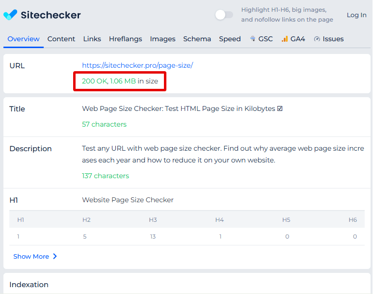Switch to the Overview tab

click(x=24, y=39)
